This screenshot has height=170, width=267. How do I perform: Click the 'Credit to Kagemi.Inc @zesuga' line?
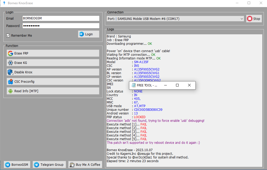(x=140, y=154)
